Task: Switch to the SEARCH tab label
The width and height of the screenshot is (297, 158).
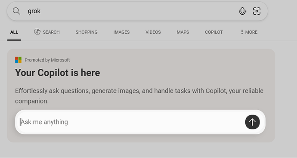Action: [x=51, y=32]
